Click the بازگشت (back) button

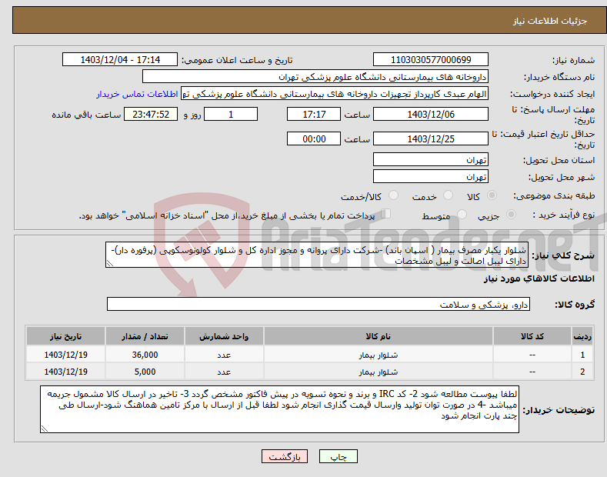[285, 457]
